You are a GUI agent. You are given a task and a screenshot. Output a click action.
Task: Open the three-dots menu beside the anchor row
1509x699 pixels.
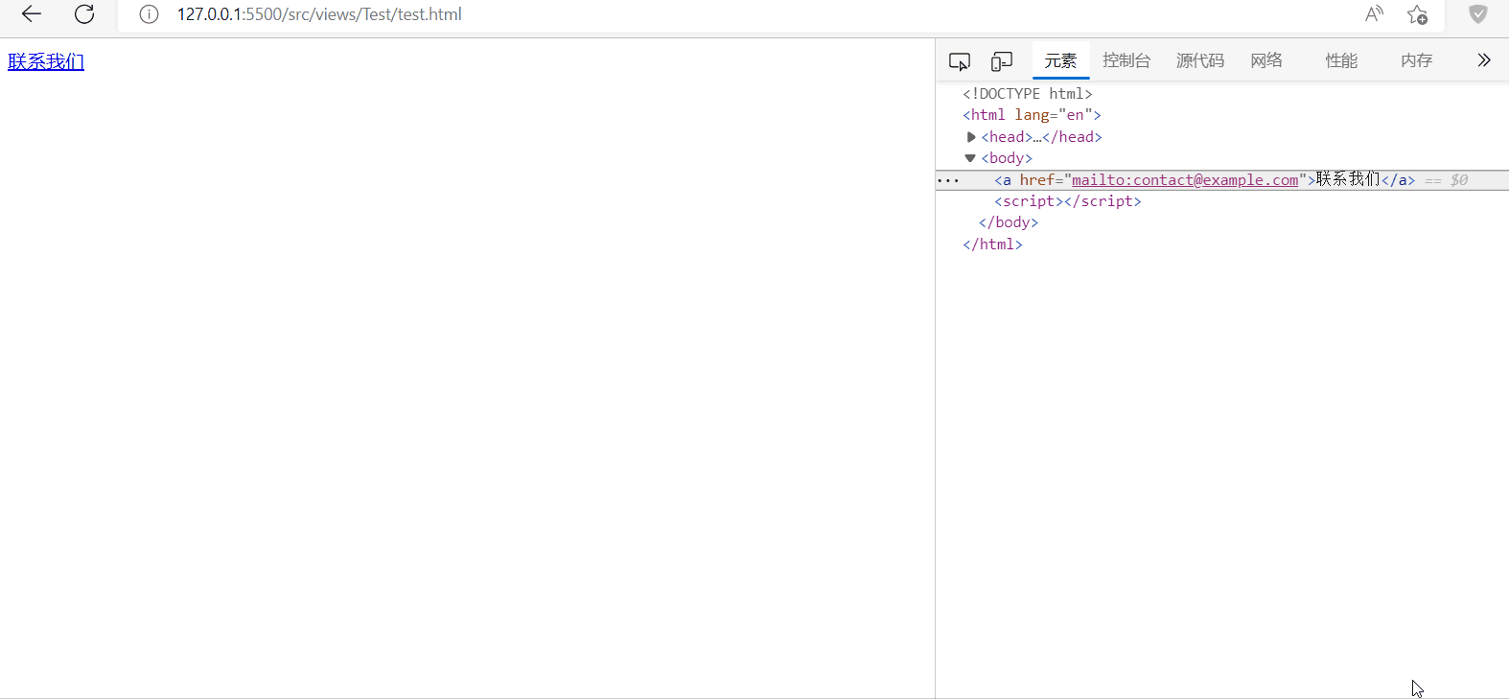pyautogui.click(x=947, y=180)
